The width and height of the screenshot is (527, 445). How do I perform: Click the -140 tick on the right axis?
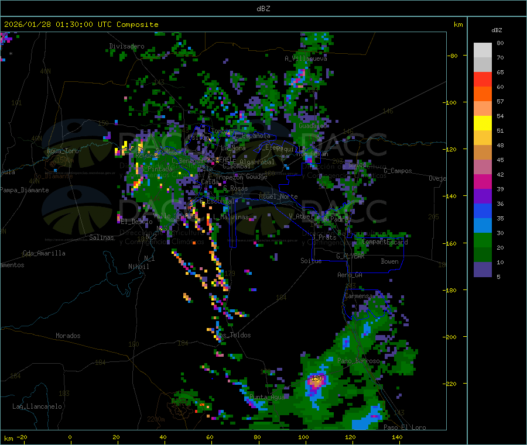point(450,196)
